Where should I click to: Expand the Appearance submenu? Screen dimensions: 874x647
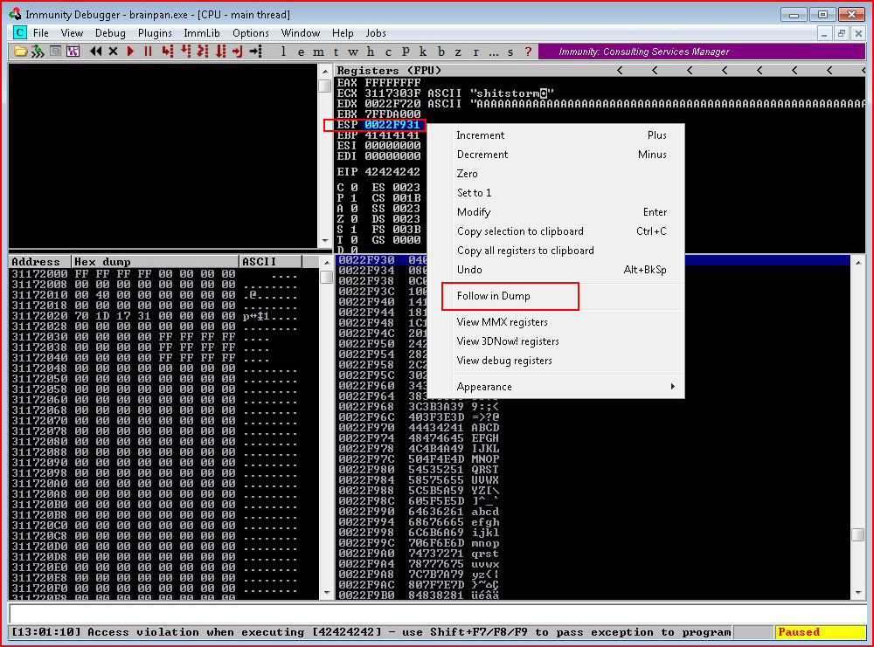coord(556,387)
